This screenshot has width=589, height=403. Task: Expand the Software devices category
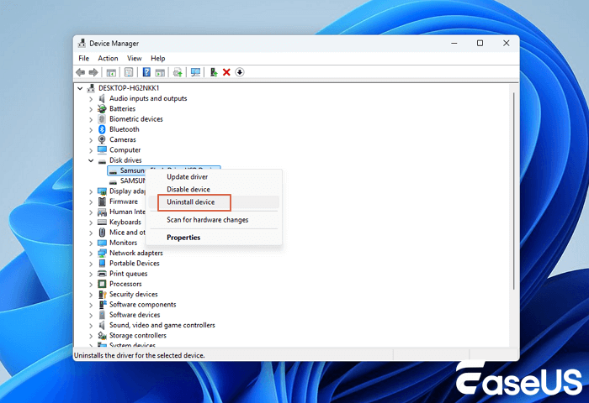[x=91, y=316]
